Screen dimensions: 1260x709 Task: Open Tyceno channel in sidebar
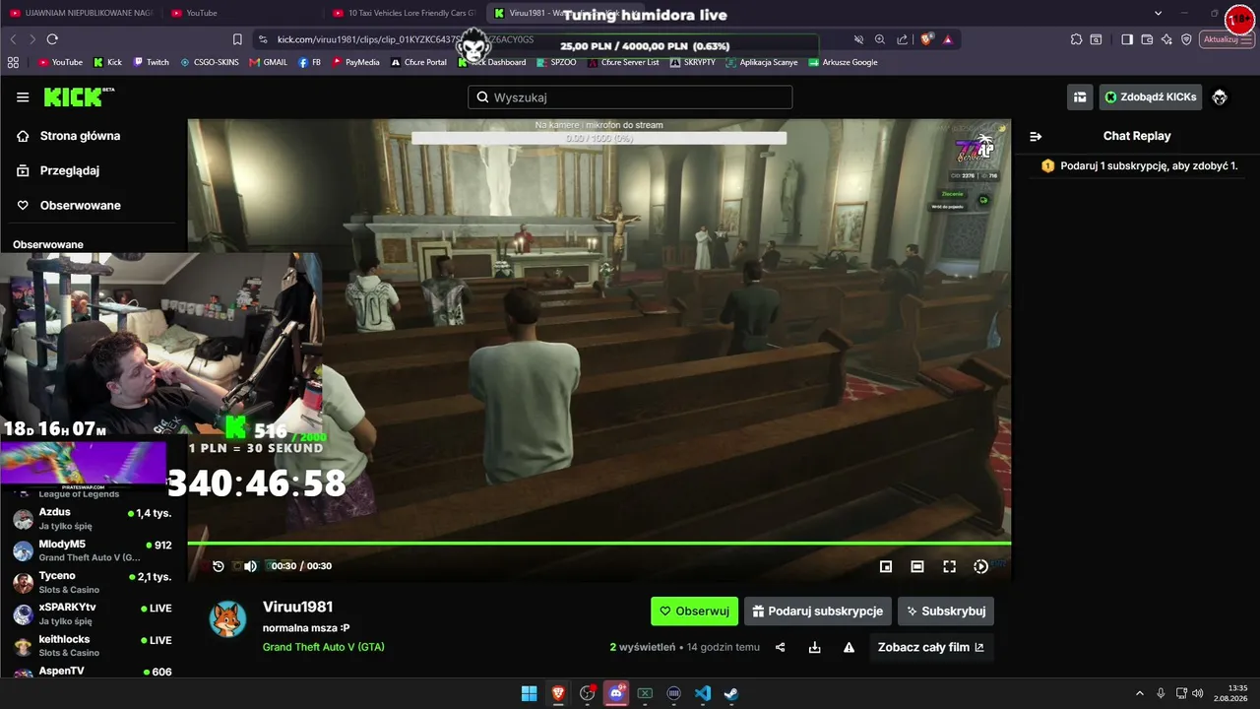pos(94,582)
